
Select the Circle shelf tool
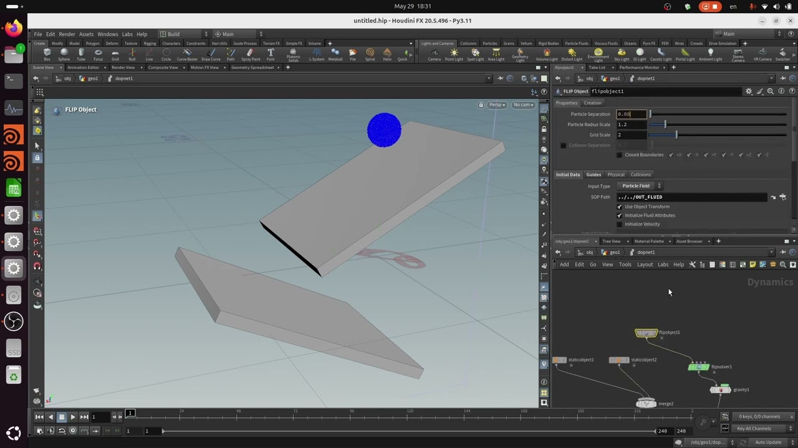pyautogui.click(x=166, y=54)
